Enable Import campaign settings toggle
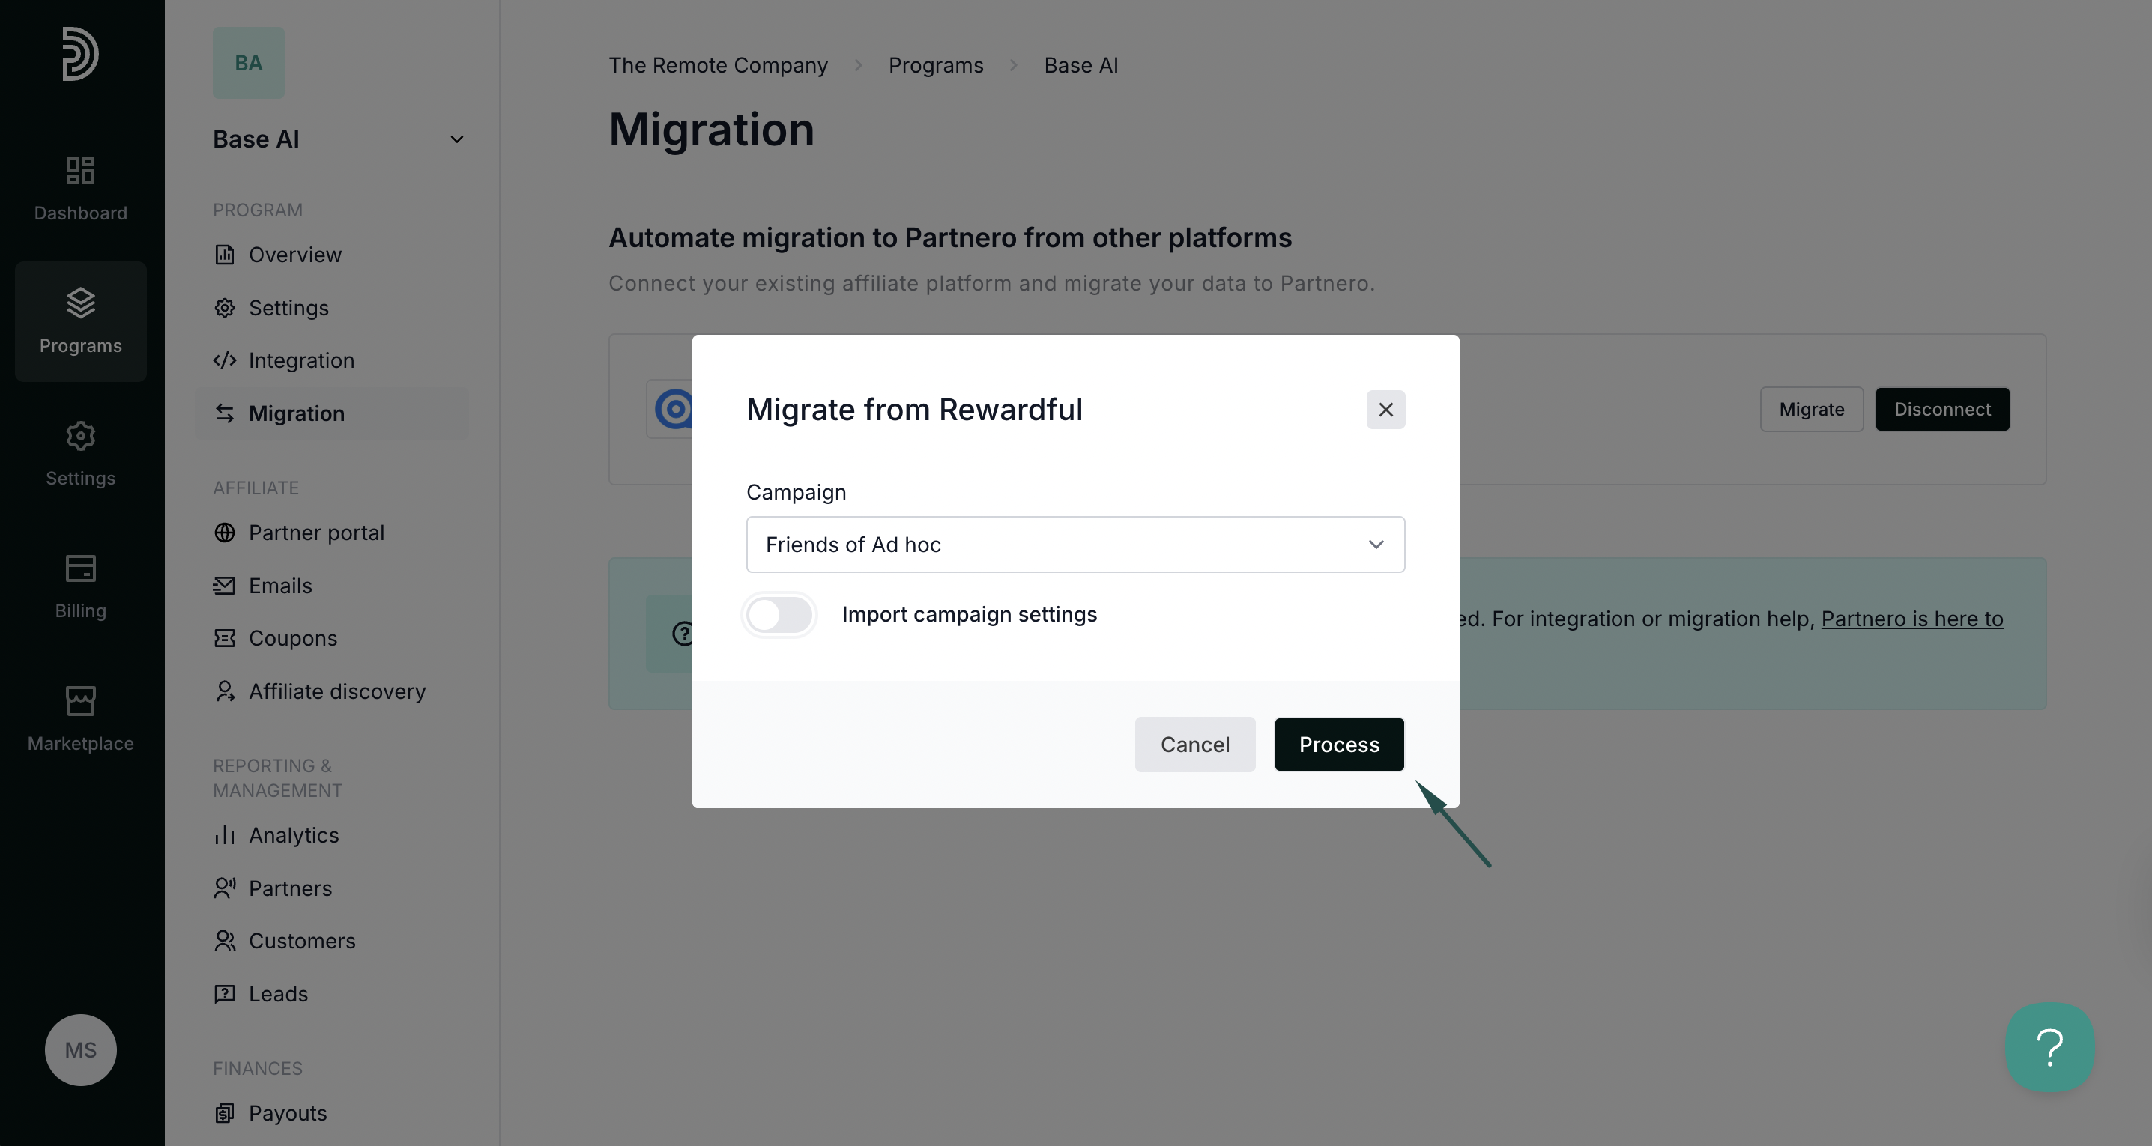Viewport: 2152px width, 1146px height. 779,616
